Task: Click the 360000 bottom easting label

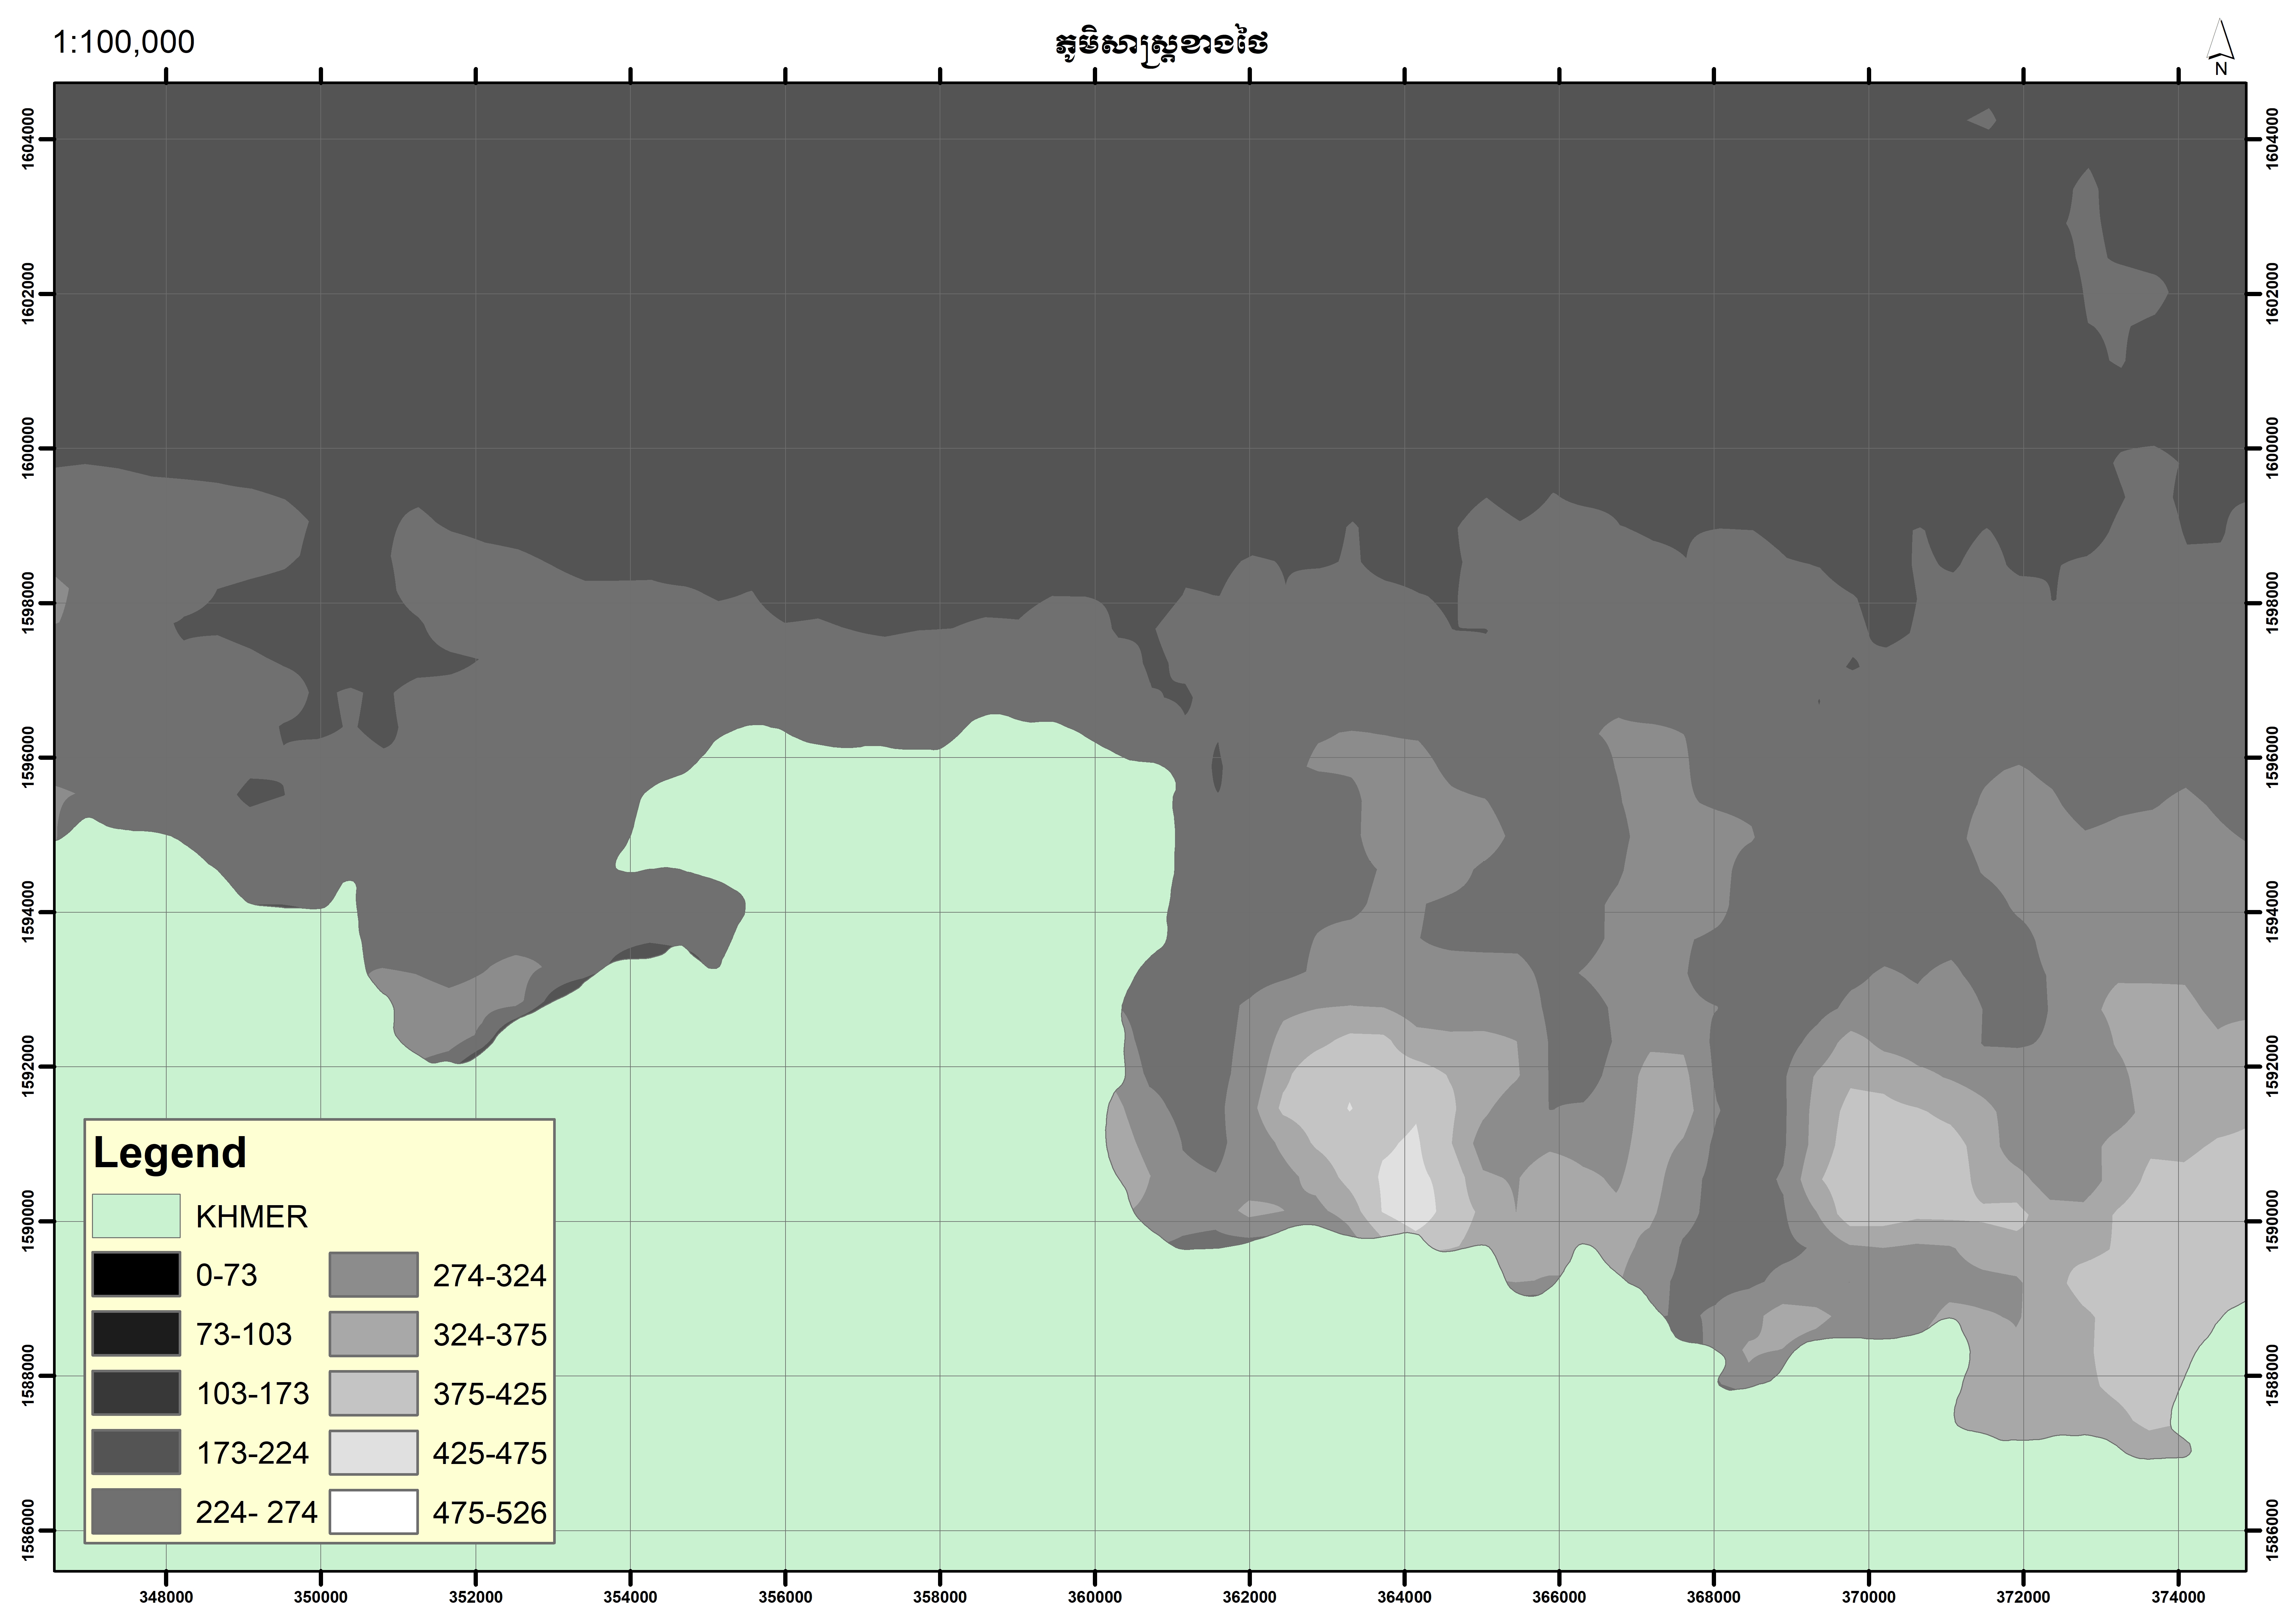Action: click(x=1095, y=1598)
